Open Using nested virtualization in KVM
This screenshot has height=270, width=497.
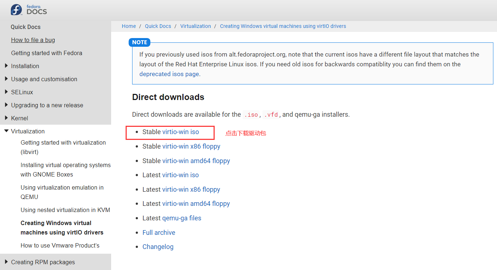tap(65, 210)
